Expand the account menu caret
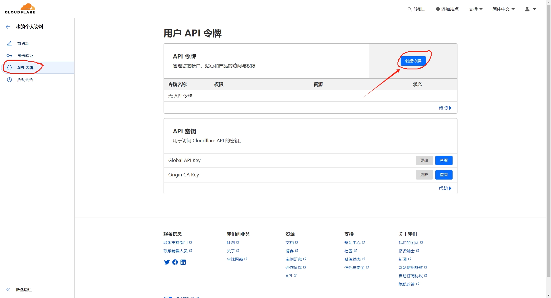Image resolution: width=551 pixels, height=298 pixels. pyautogui.click(x=535, y=9)
